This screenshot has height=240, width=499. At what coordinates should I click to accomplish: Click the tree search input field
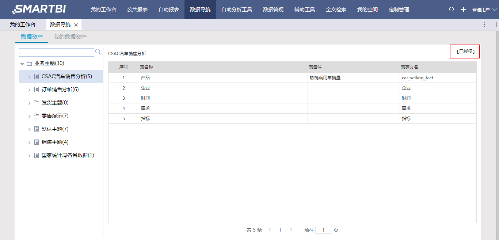[57, 52]
